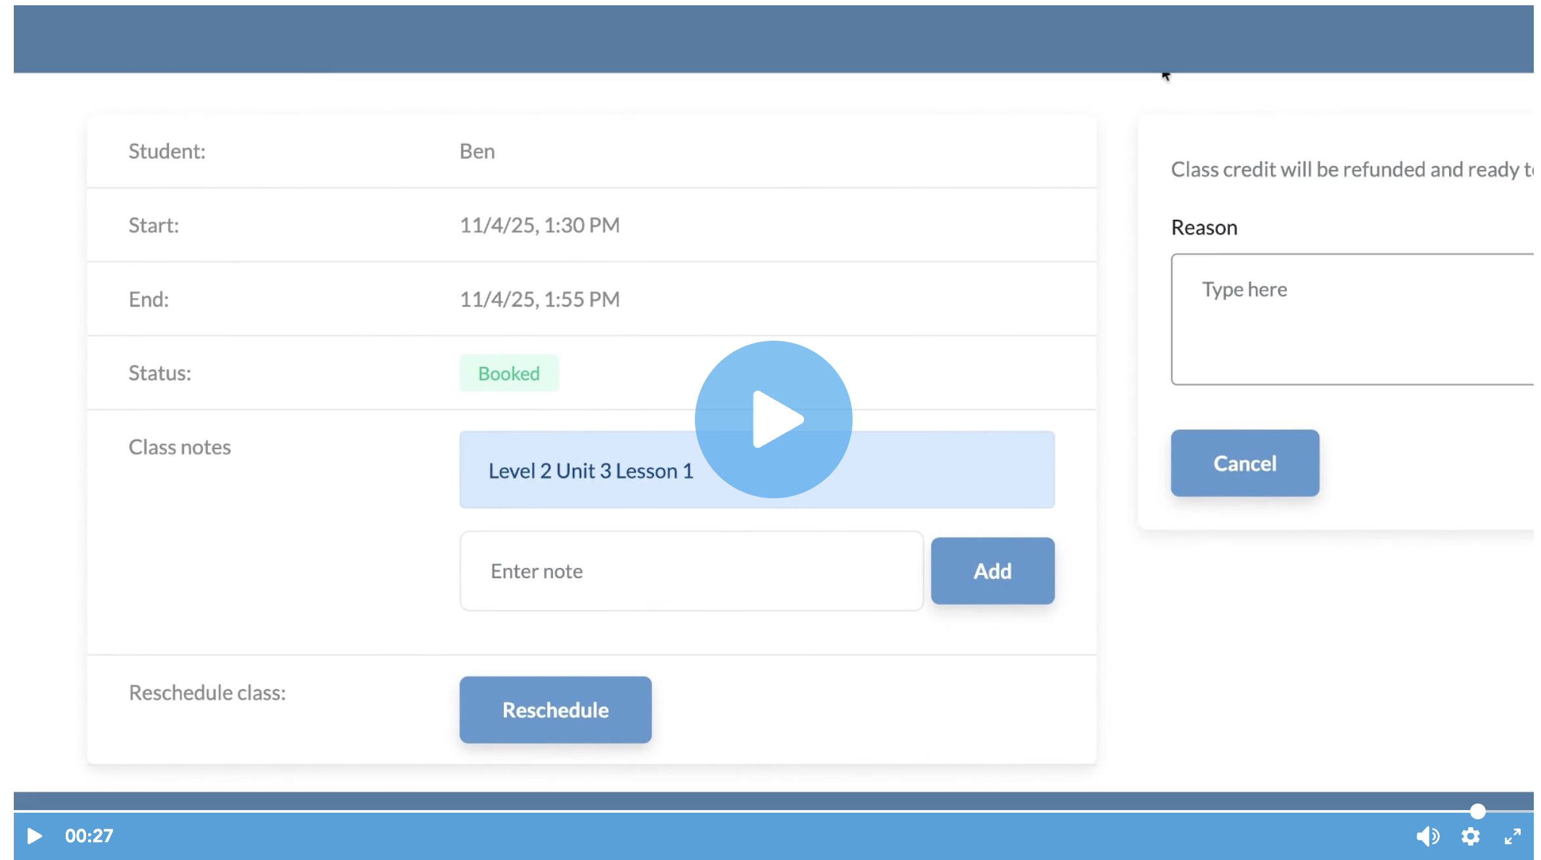The width and height of the screenshot is (1541, 860).
Task: Click the end time 11/4/25, 1:55 PM
Action: point(539,299)
